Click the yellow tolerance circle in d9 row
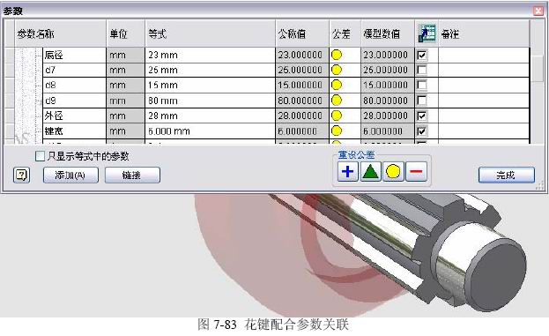549x336 pixels. tap(337, 101)
